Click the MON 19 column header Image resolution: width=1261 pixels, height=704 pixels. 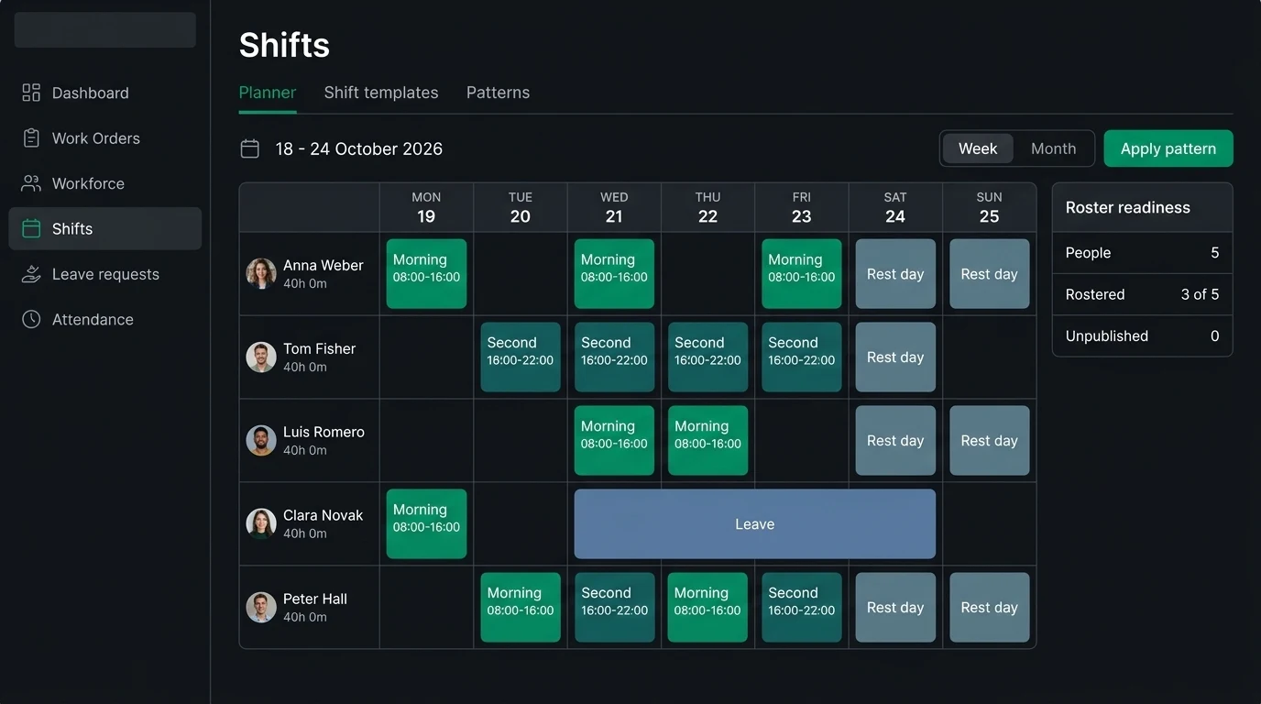point(426,207)
